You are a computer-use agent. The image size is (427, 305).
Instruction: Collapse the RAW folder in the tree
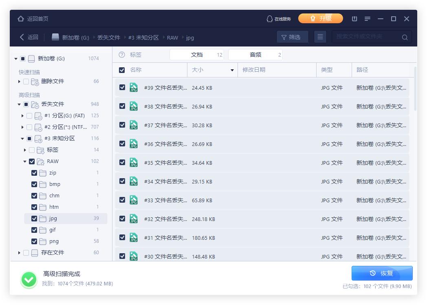coord(24,161)
